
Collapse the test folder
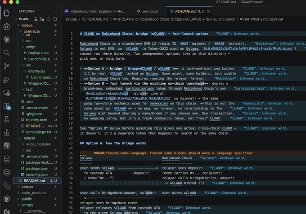[x=29, y=89]
